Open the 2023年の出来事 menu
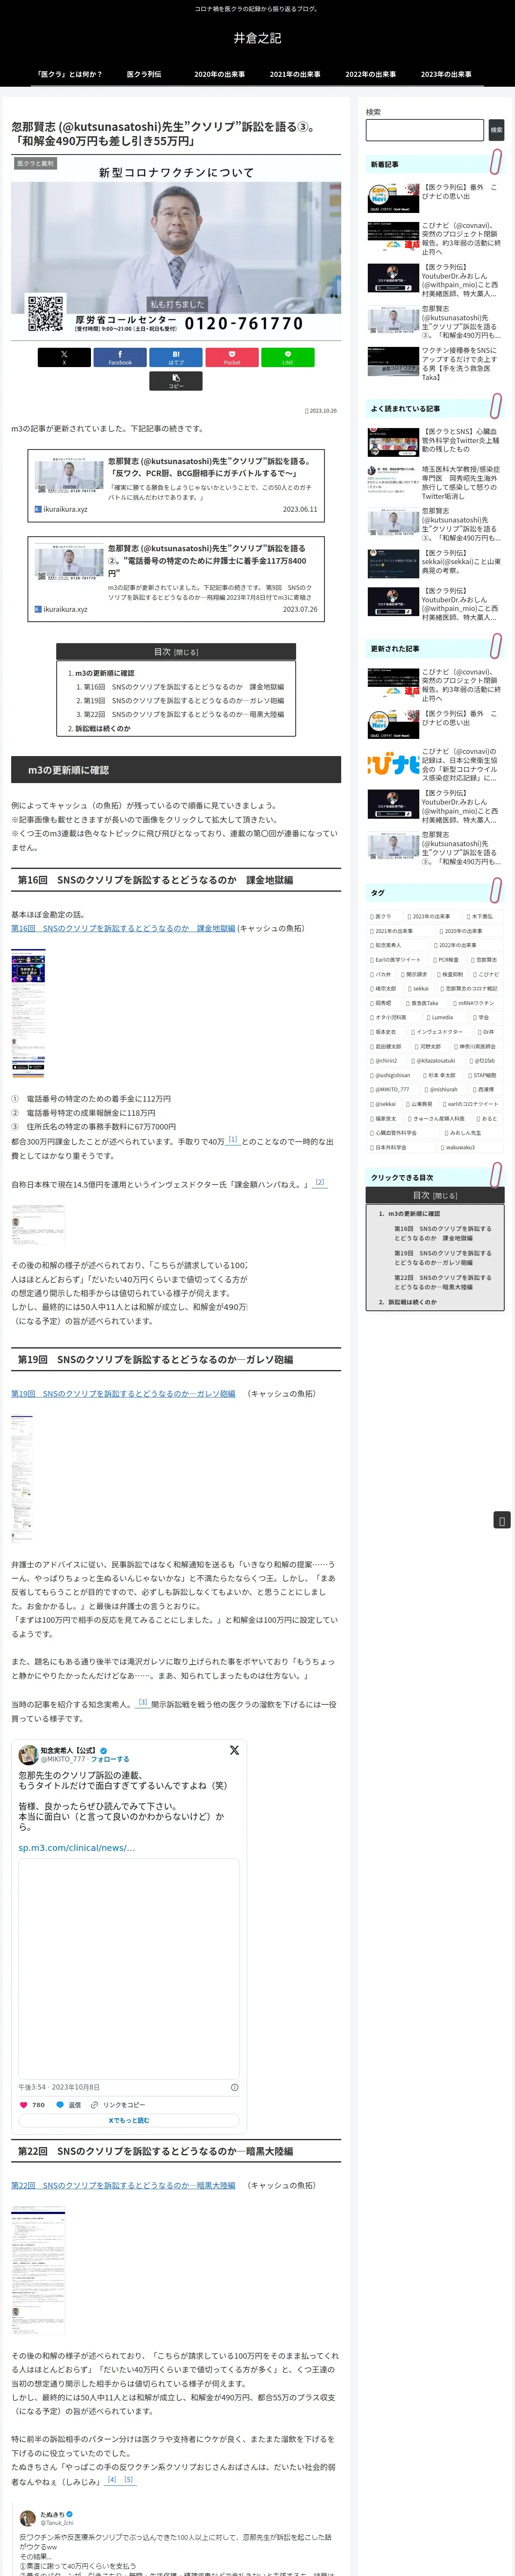 [x=446, y=74]
